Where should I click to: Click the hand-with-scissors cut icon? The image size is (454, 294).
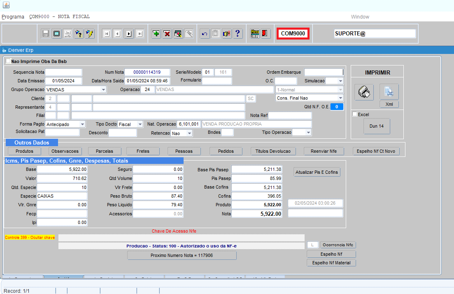(226, 34)
